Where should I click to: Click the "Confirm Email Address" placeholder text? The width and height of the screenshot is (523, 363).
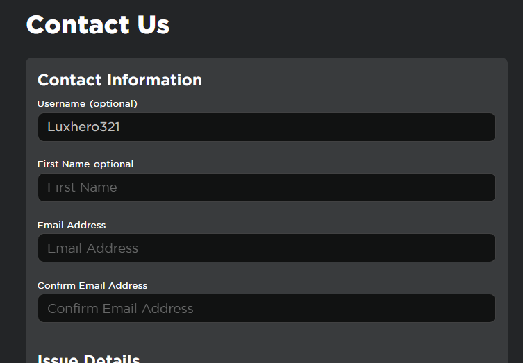point(120,308)
